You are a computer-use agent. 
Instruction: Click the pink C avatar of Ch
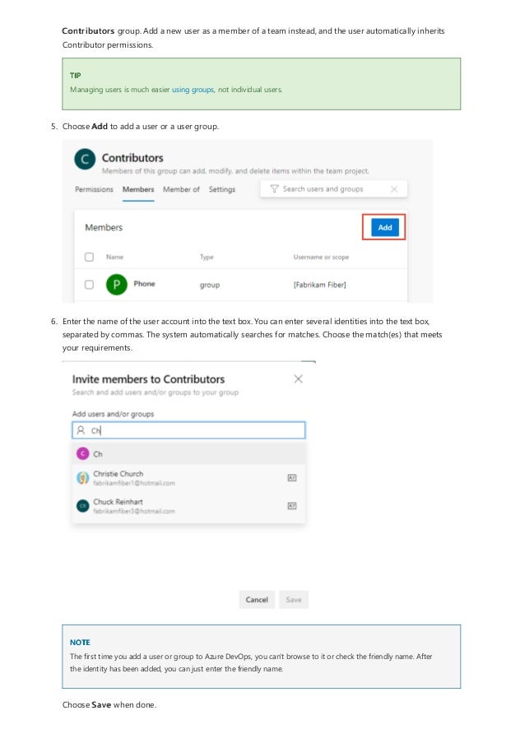coord(82,454)
